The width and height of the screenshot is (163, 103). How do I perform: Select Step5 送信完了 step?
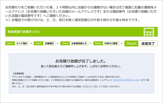pos(141,43)
